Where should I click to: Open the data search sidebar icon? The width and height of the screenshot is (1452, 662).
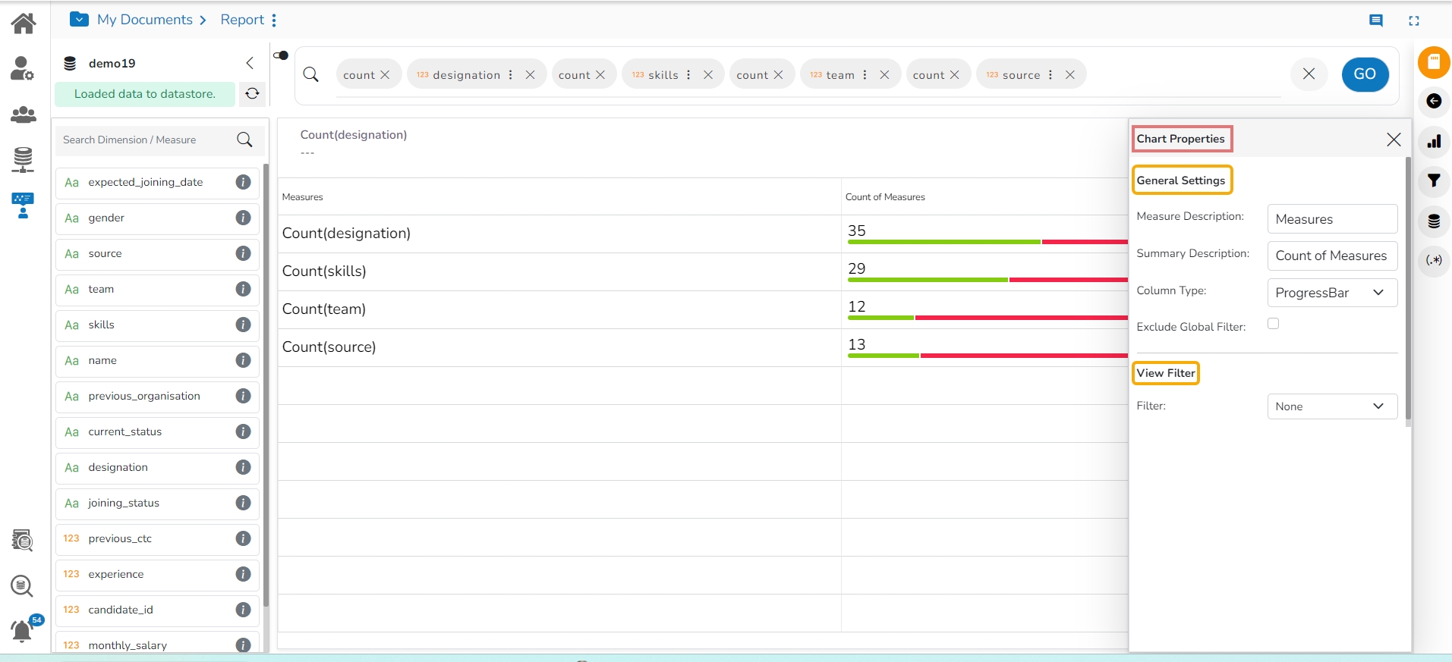tap(22, 586)
